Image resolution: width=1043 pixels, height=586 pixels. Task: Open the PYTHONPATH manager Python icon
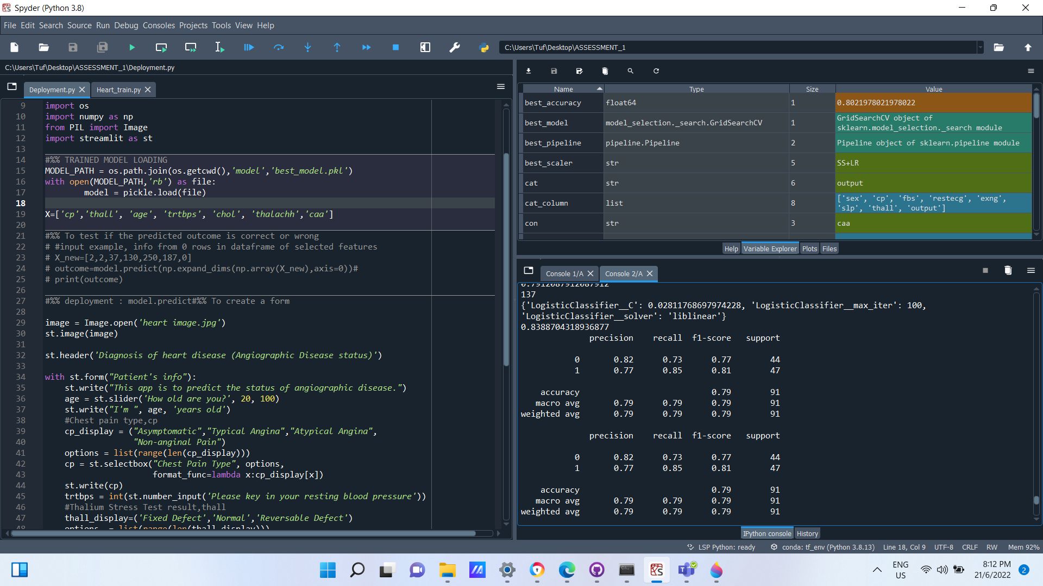484,47
